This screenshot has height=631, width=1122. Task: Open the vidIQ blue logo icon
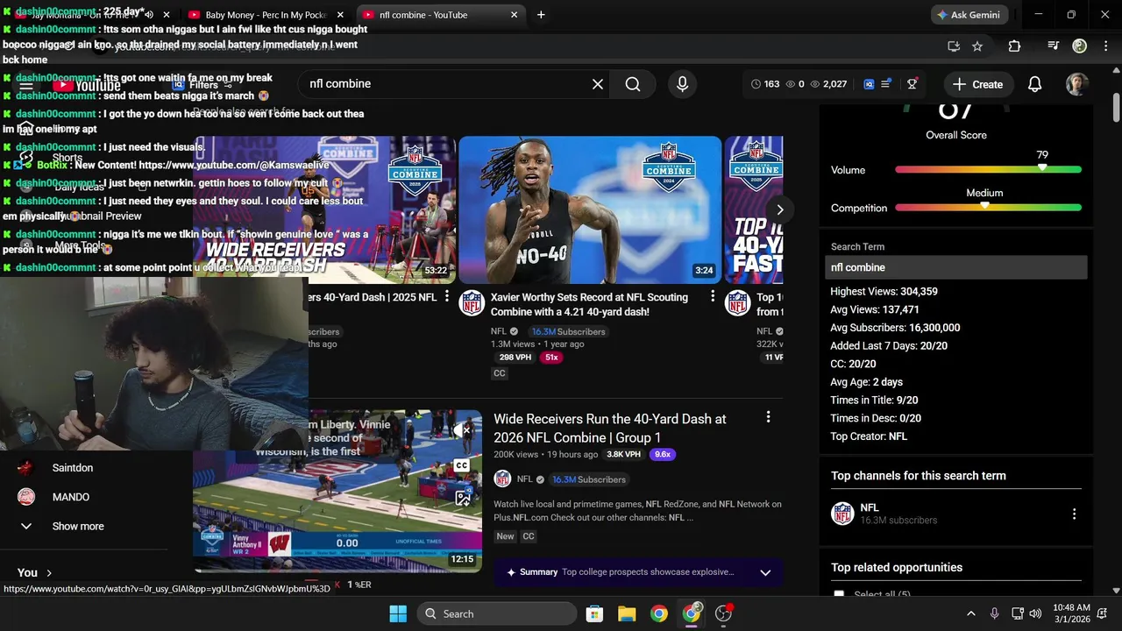(x=869, y=84)
